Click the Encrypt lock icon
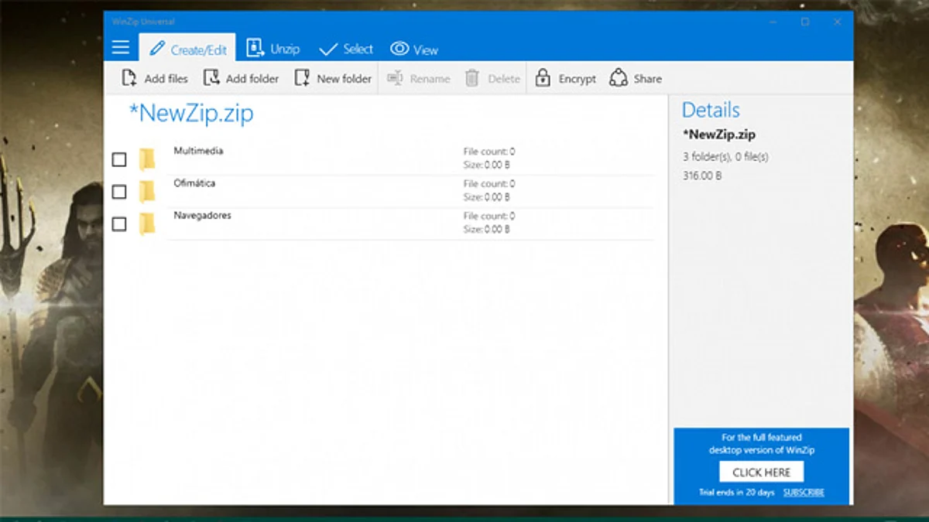The image size is (929, 522). tap(543, 78)
